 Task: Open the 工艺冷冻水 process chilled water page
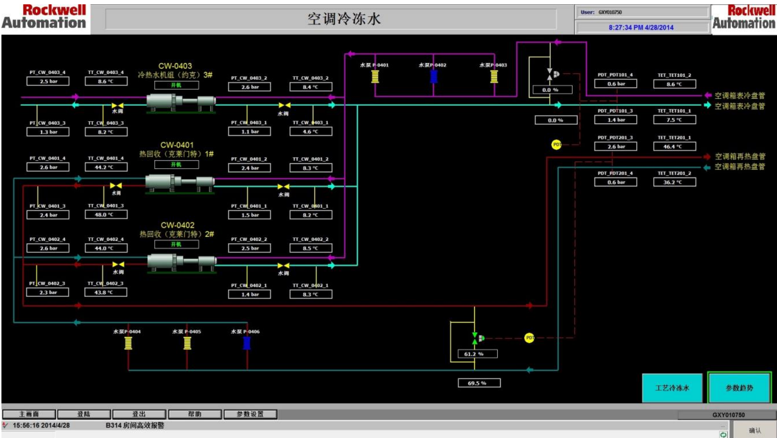tap(672, 388)
